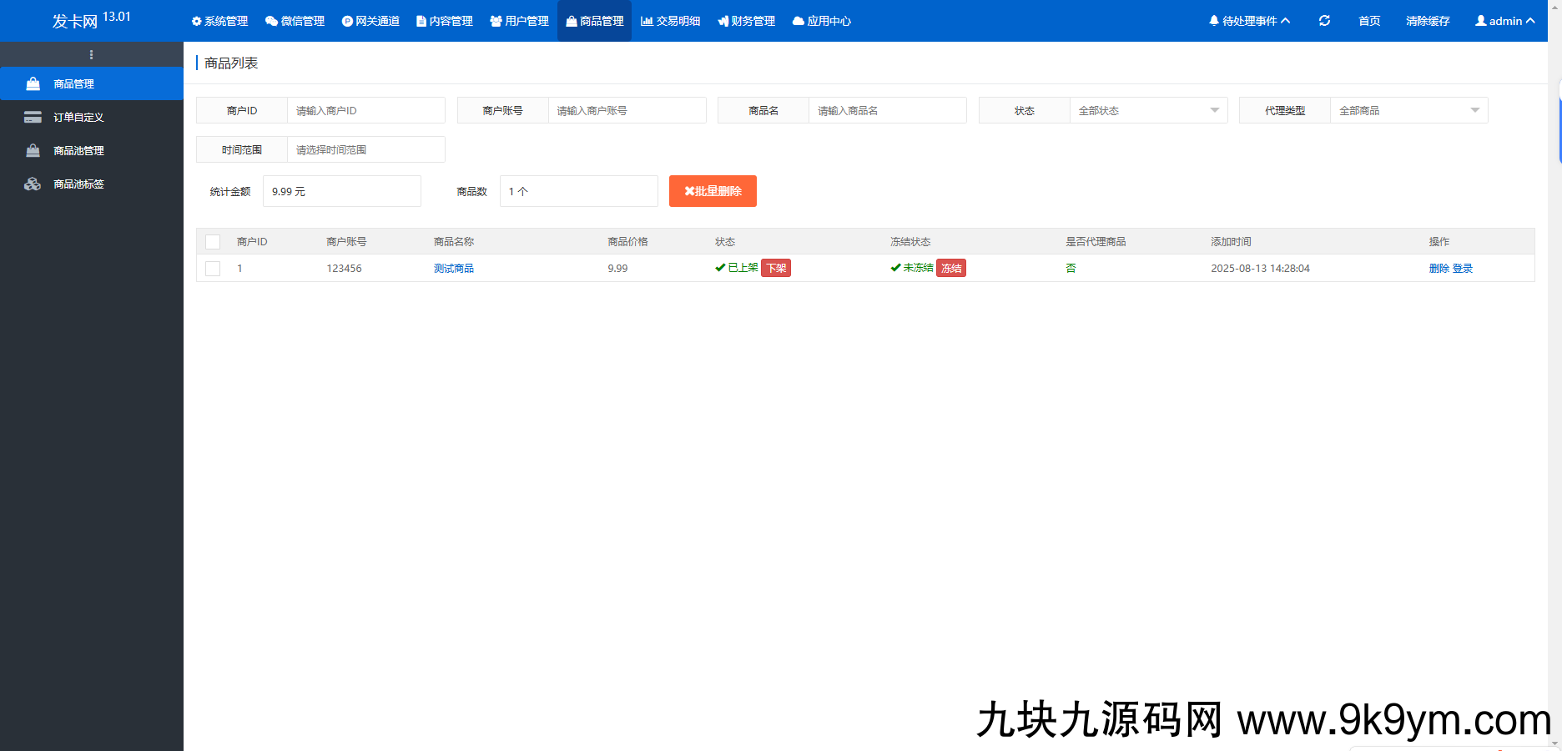The height and width of the screenshot is (751, 1562).
Task: Switch to 交易明细 in the top menu
Action: [670, 21]
